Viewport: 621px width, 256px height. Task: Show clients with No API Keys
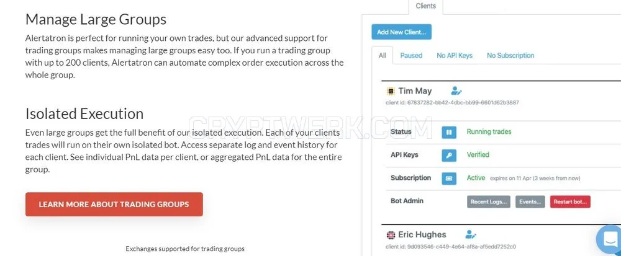coord(455,55)
